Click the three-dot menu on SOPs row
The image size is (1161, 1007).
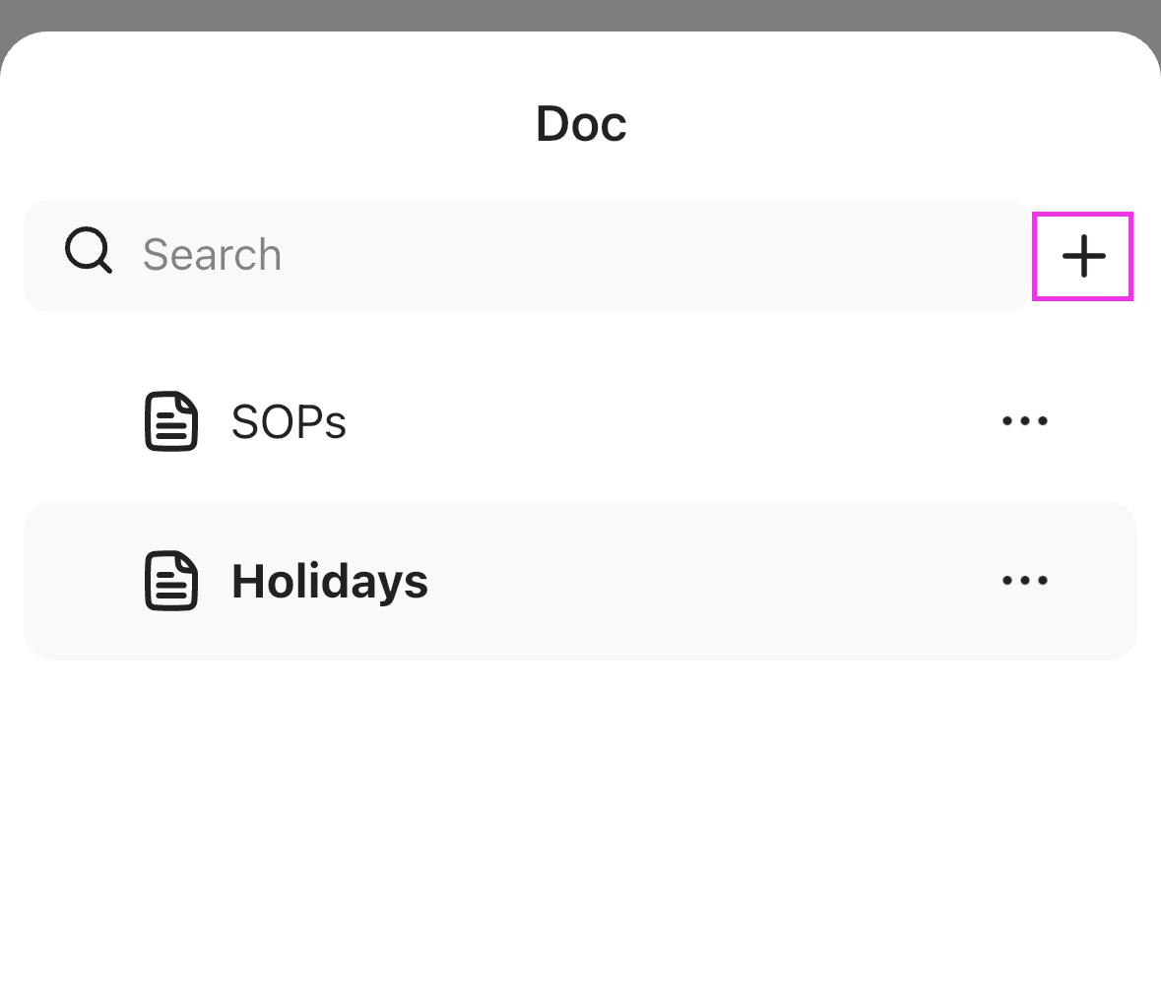pyautogui.click(x=1024, y=421)
